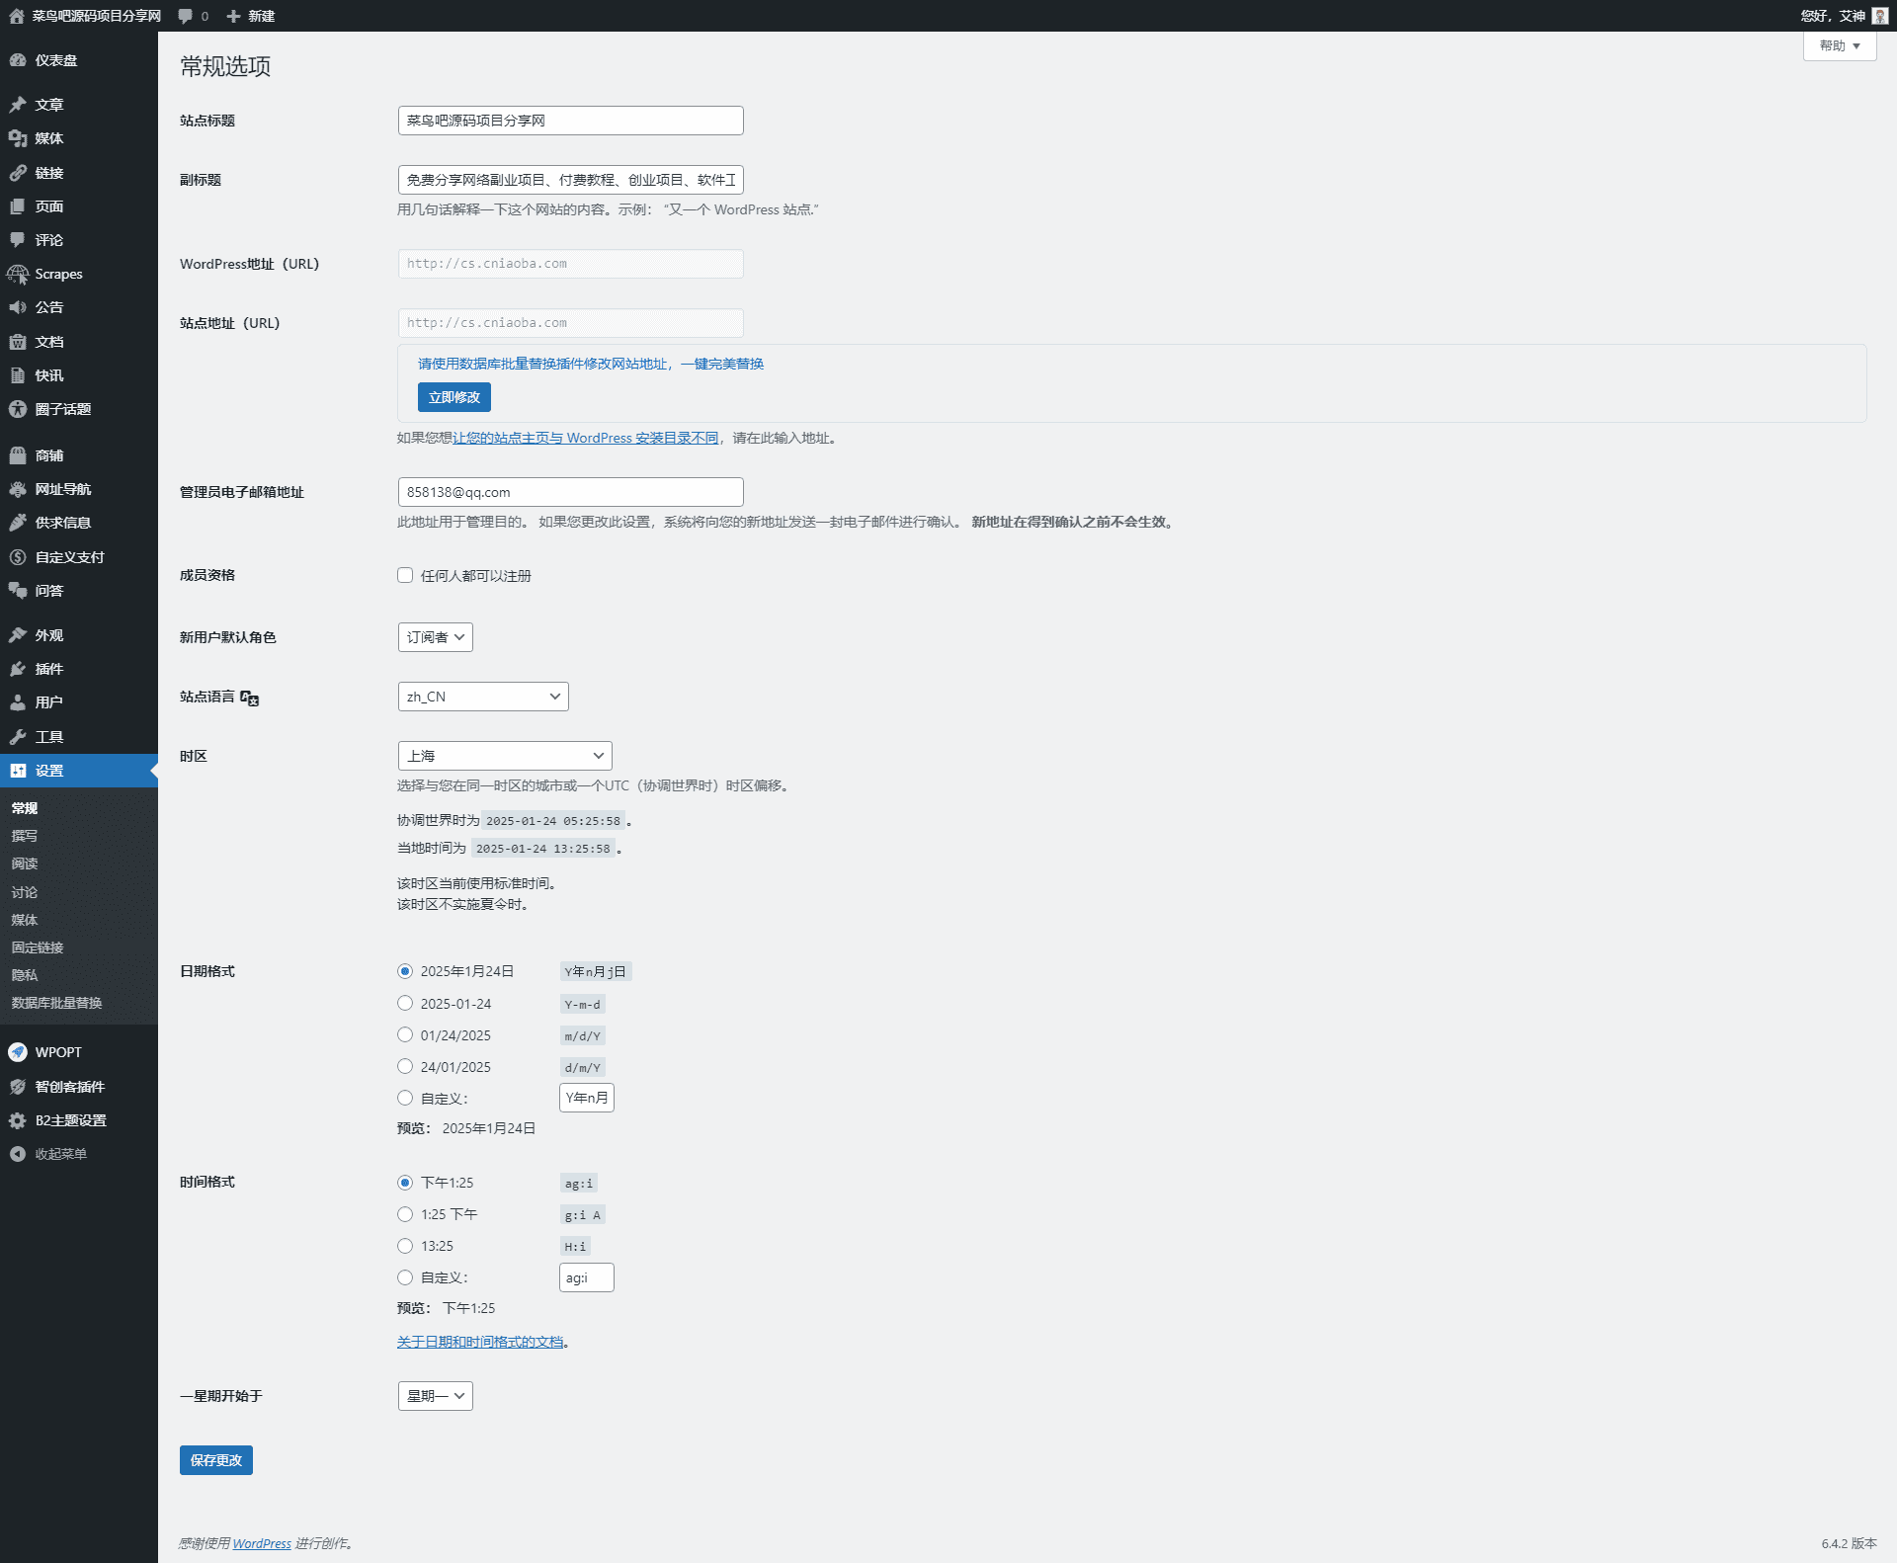Select the Y-m-d date format radio
This screenshot has height=1563, width=1897.
point(405,1003)
